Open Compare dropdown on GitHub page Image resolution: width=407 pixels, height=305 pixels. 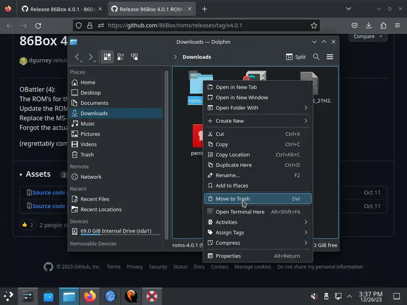368,37
